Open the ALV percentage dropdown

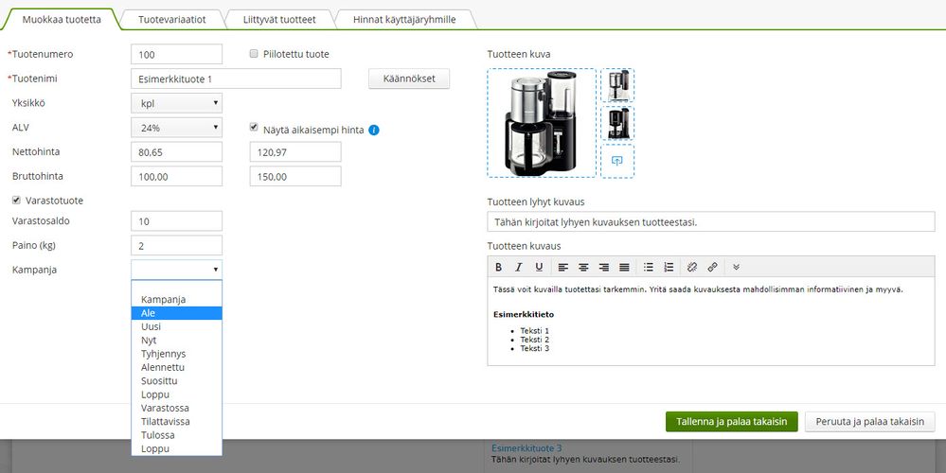pyautogui.click(x=177, y=128)
